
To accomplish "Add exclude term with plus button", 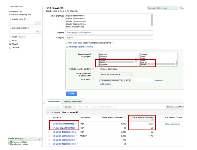I will coord(38,32).
